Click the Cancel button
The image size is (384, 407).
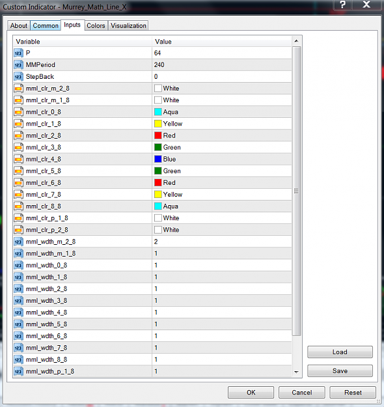[x=302, y=392]
